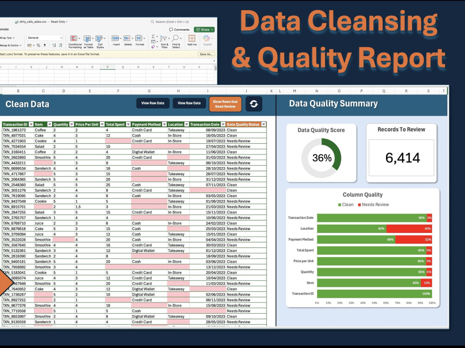Click the dirty_cafe_sales.csv file icon
465x348 pixels.
(17, 22)
